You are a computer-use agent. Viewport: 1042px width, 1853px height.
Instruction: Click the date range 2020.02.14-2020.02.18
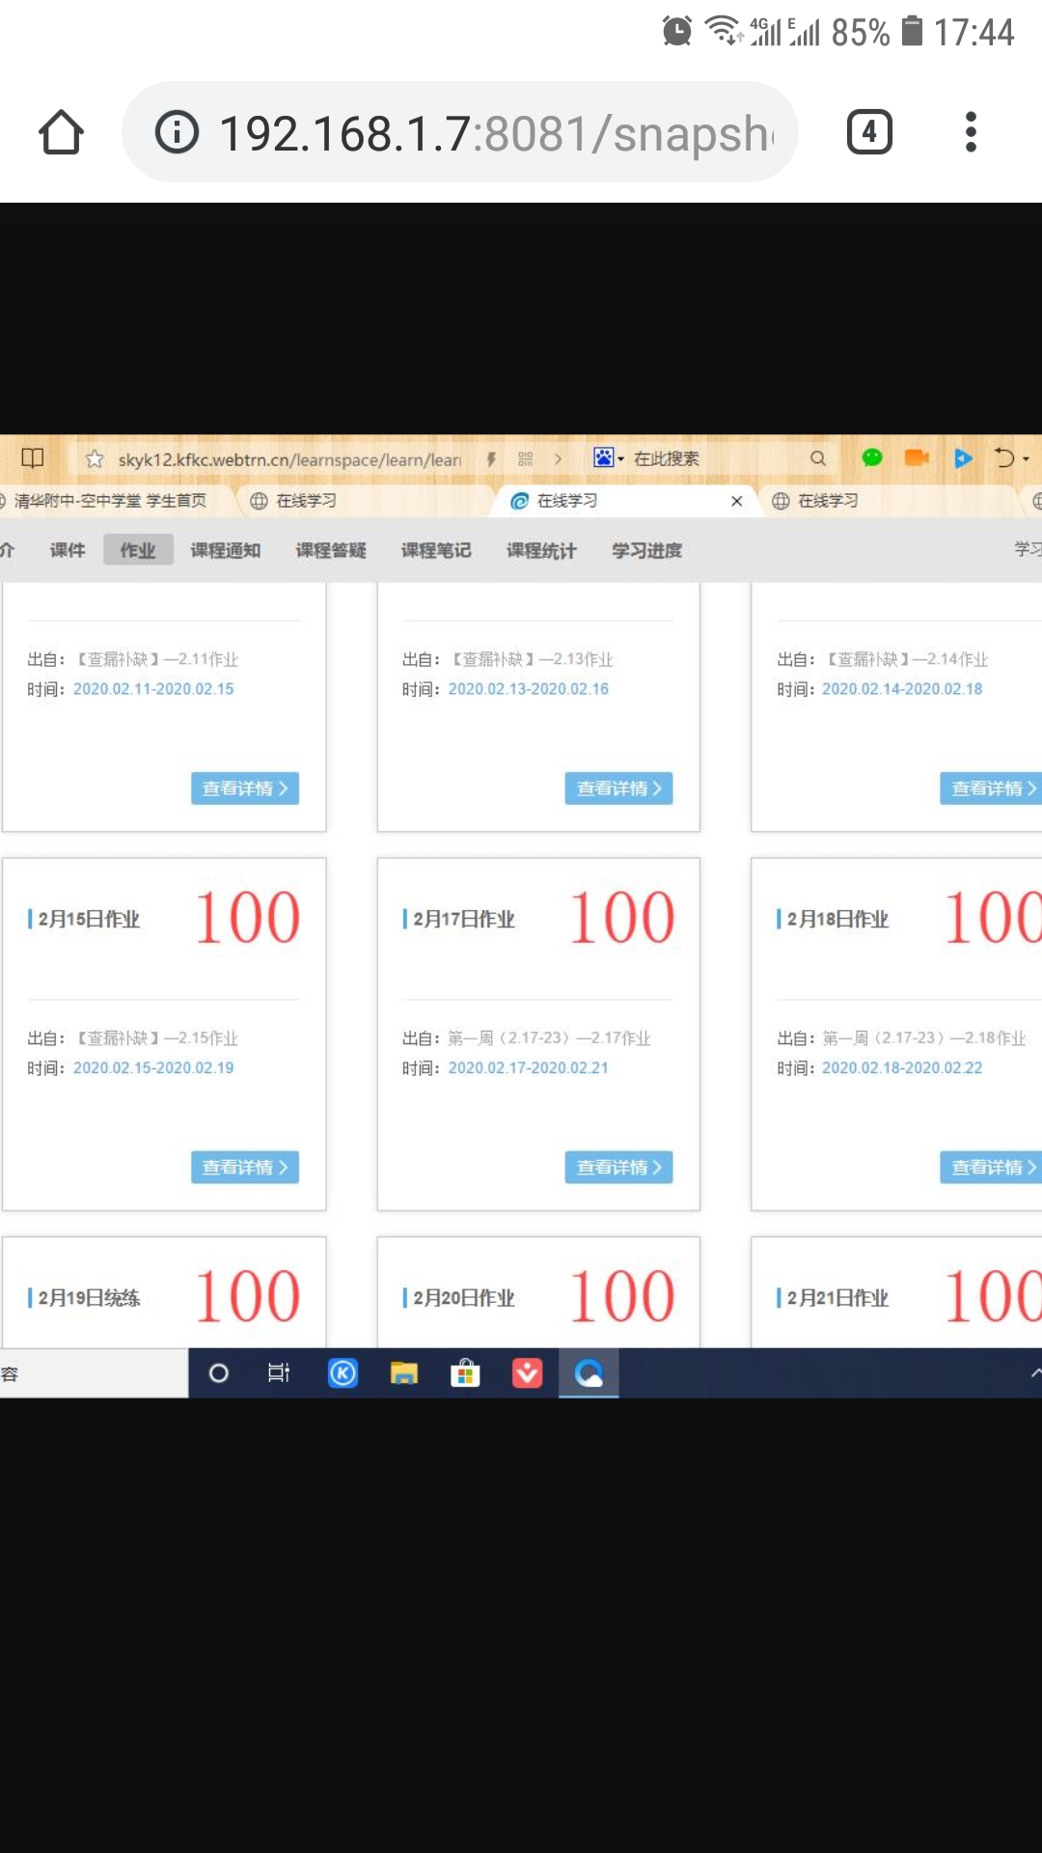tap(902, 689)
